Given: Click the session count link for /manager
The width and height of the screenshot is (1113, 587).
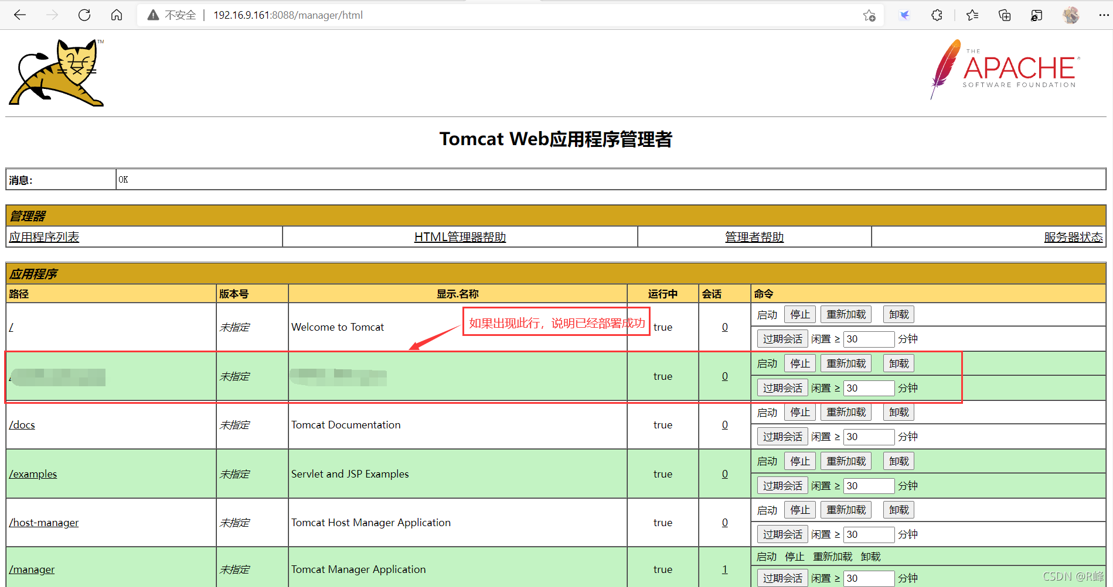Looking at the screenshot, I should 724,569.
